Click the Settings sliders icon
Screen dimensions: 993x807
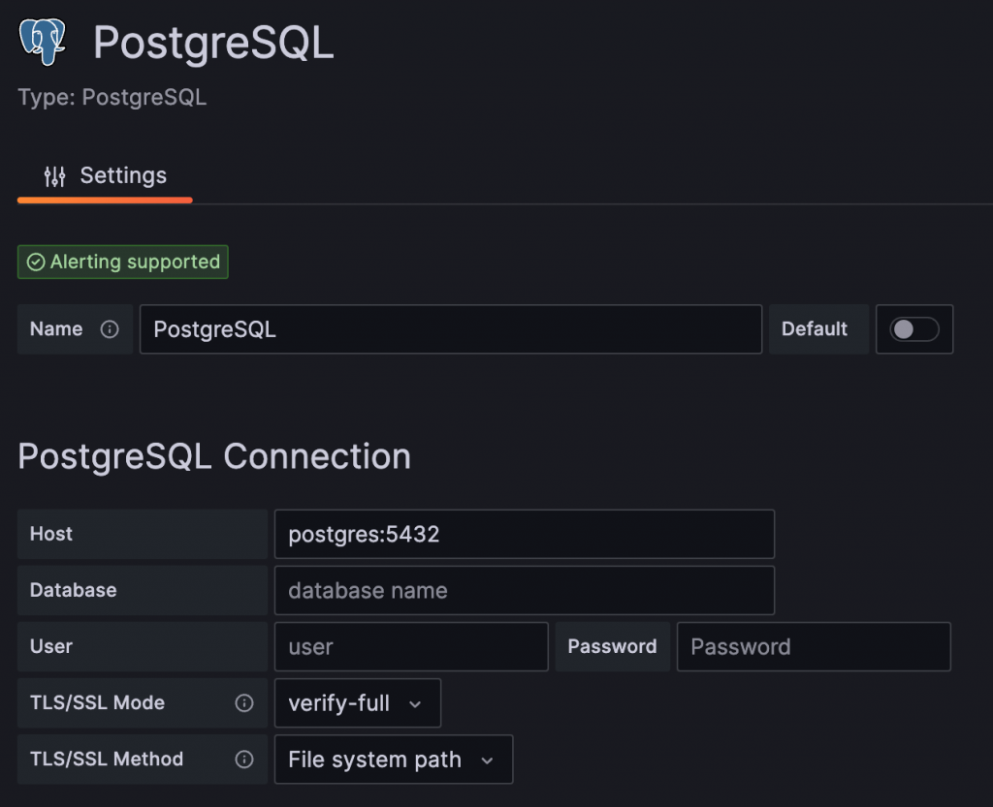[x=55, y=176]
